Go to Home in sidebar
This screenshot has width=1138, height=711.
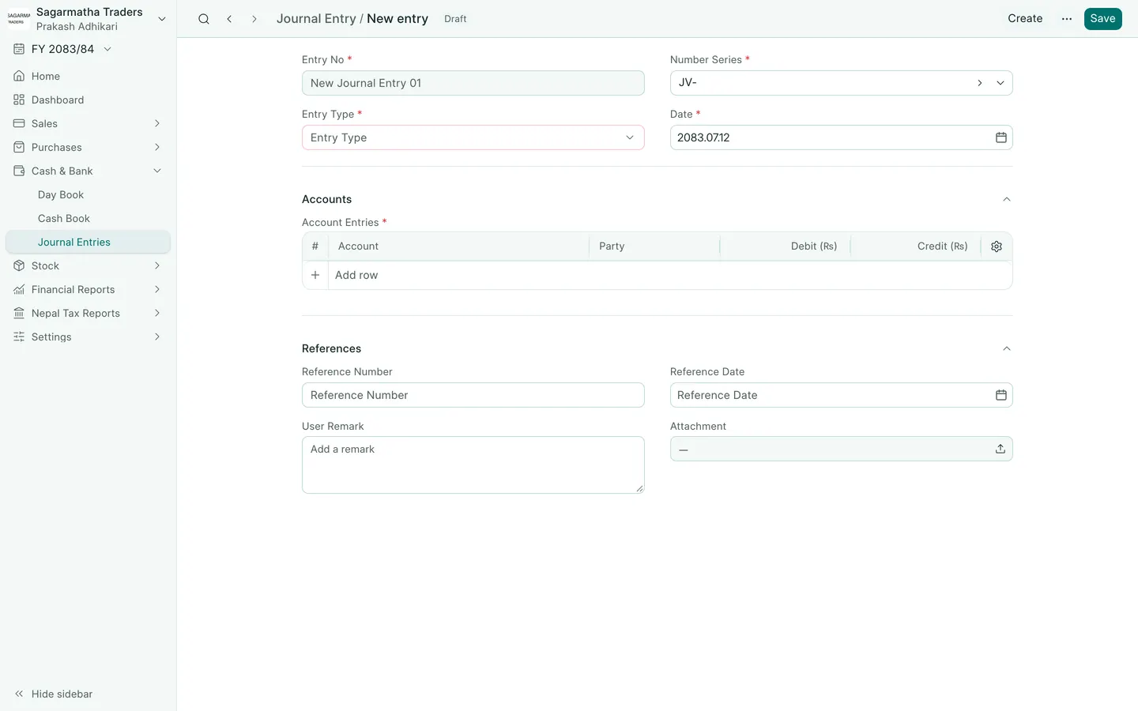[88, 76]
